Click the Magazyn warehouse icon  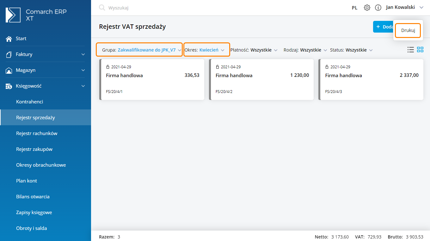tap(9, 70)
